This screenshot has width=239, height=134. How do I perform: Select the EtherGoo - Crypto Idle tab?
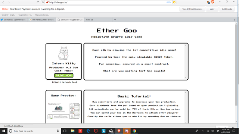(70, 20)
